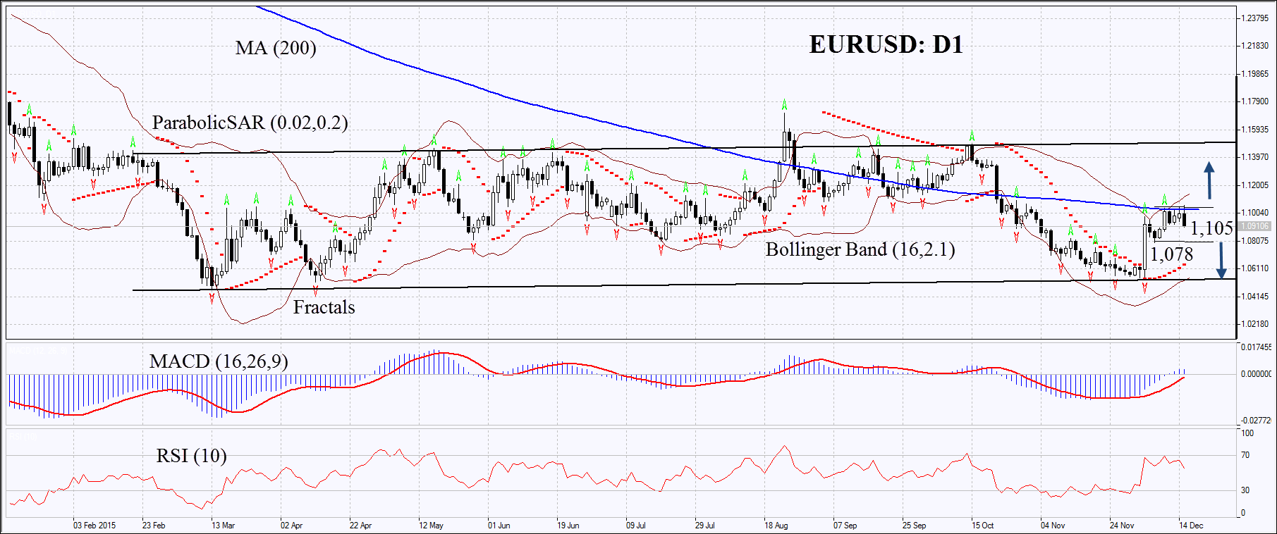
Task: Click the 15 Oct date label
Action: [x=982, y=526]
